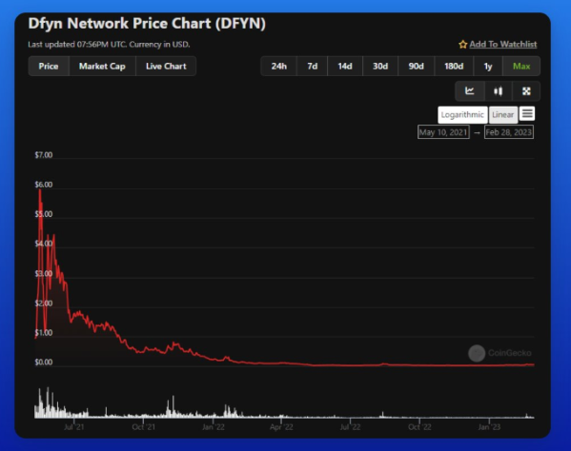571x451 pixels.
Task: Set time range to 24h
Action: 279,67
